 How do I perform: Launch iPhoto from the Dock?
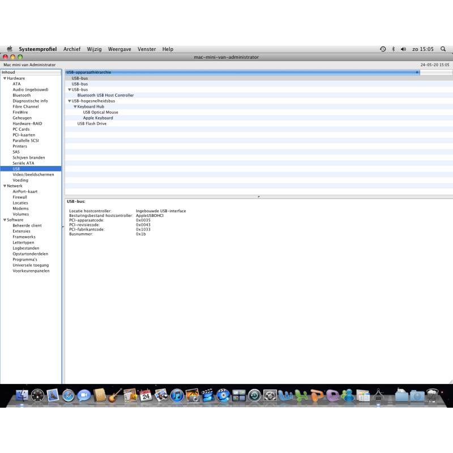pyautogui.click(x=193, y=395)
